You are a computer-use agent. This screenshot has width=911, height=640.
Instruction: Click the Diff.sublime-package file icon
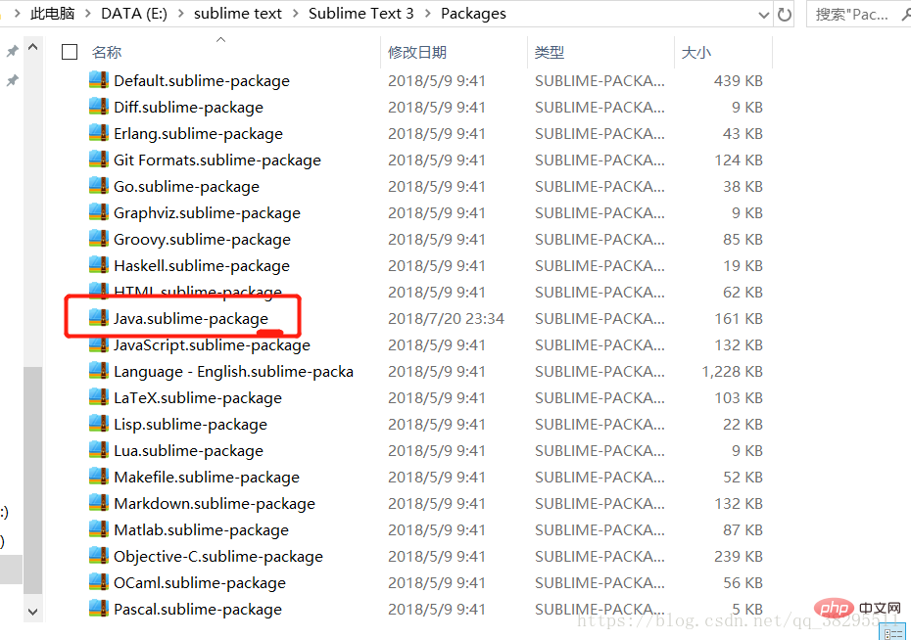(99, 107)
